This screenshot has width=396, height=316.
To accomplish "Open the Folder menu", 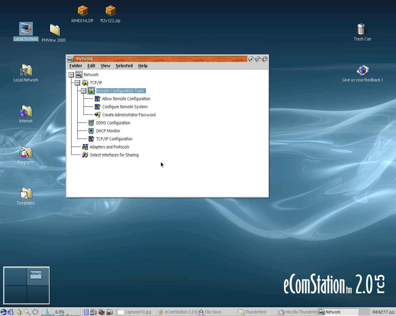I will pyautogui.click(x=76, y=66).
